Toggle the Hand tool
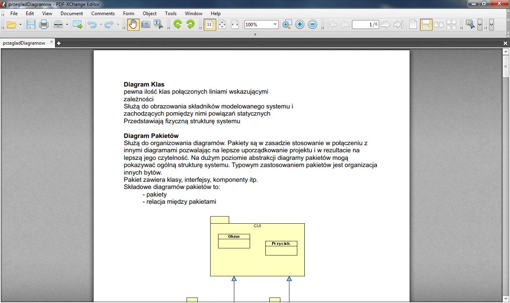Viewport: 510px width, 303px height. pos(133,25)
